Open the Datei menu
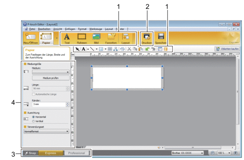The image size is (244, 160). pyautogui.click(x=32, y=29)
